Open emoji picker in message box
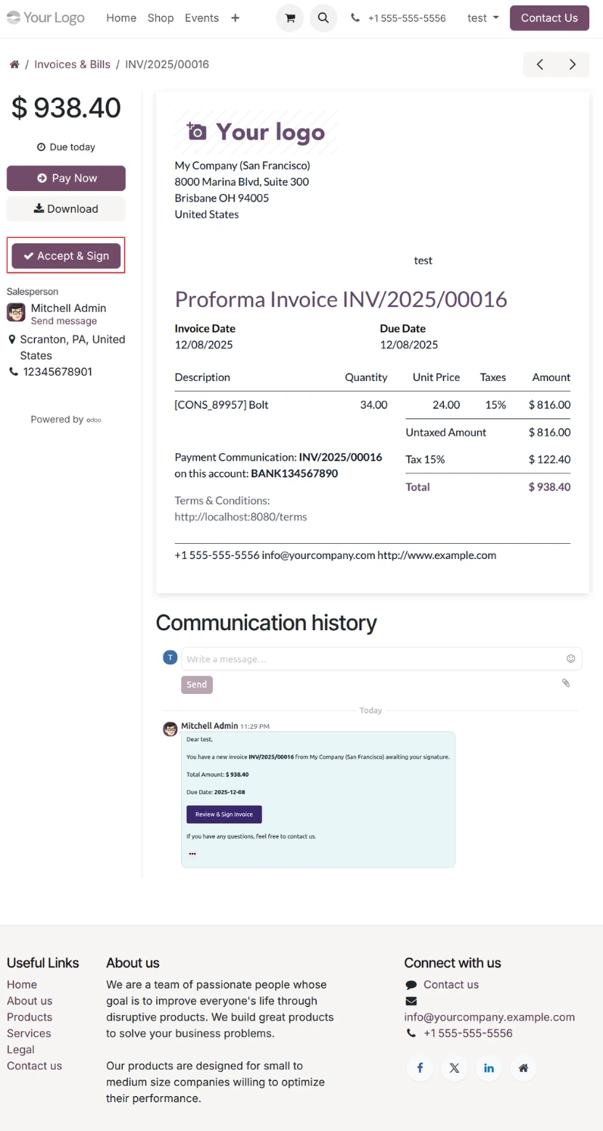The image size is (603, 1131). tap(570, 659)
